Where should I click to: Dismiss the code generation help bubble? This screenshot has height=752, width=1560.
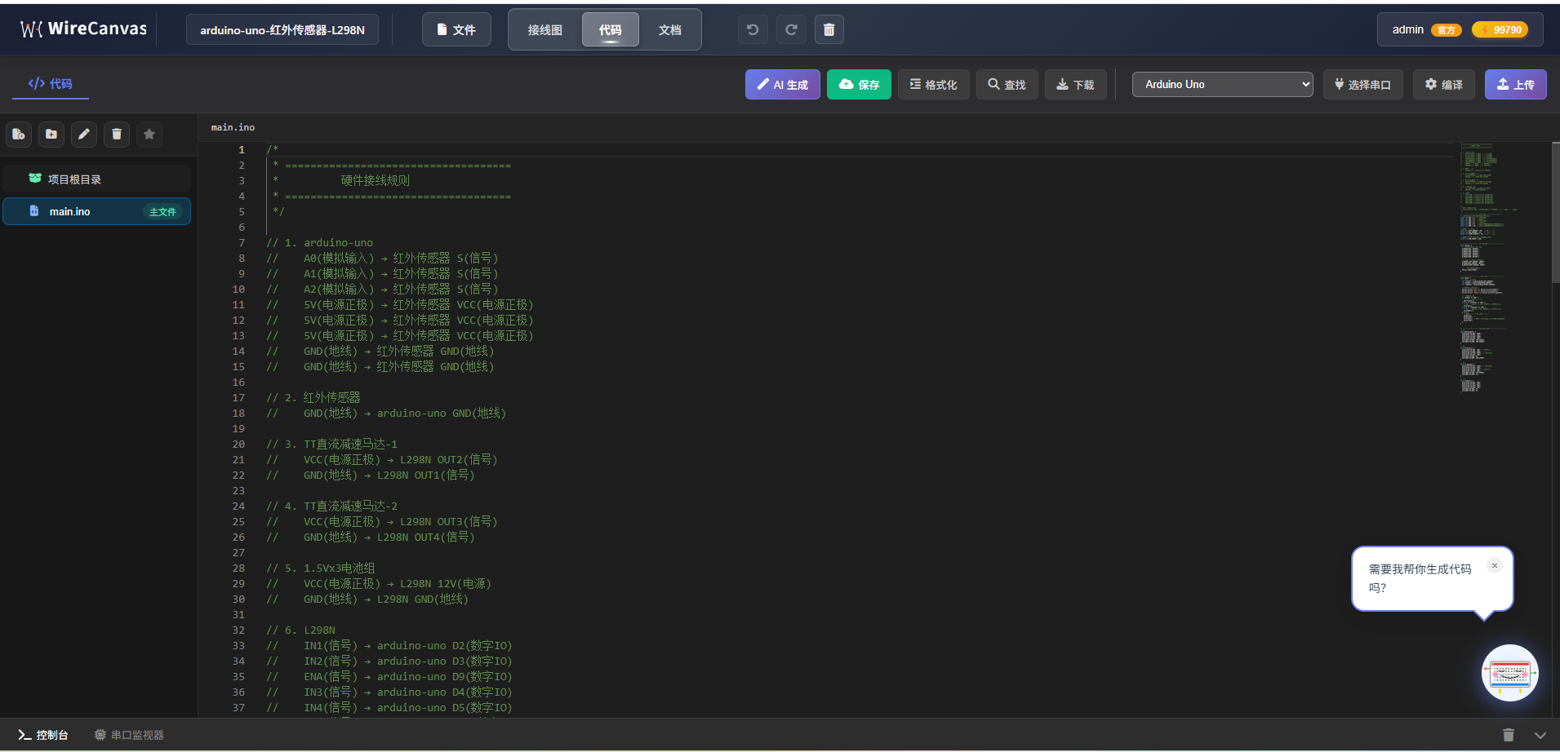(x=1494, y=566)
